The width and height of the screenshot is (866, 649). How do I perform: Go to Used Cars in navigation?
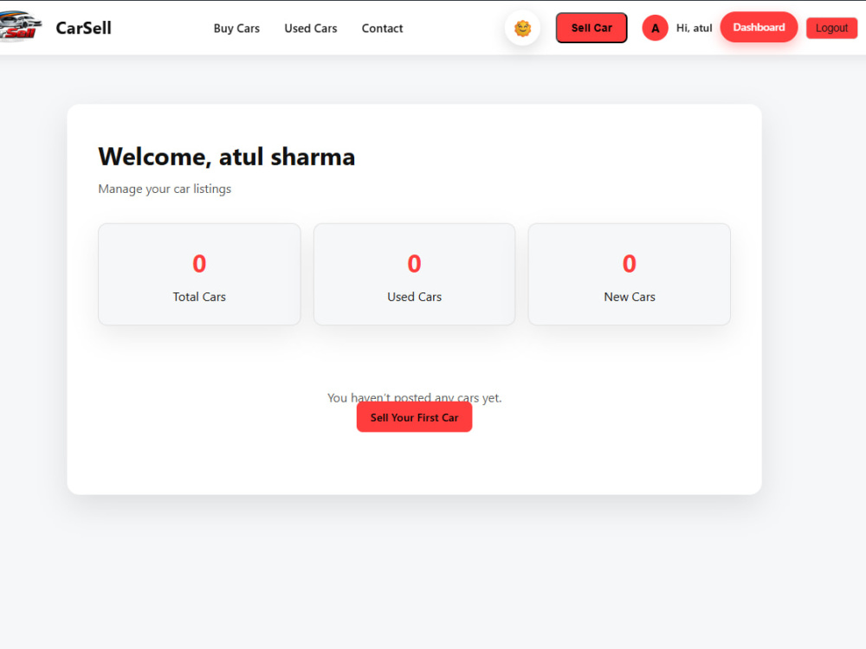[310, 29]
